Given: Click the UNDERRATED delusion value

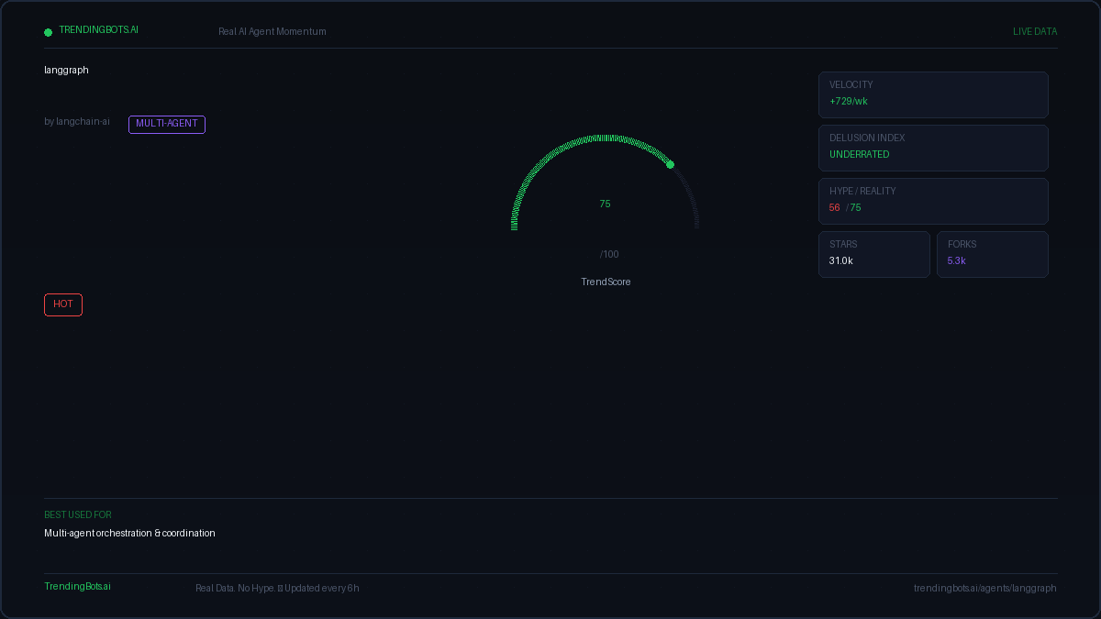Looking at the screenshot, I should [x=860, y=154].
